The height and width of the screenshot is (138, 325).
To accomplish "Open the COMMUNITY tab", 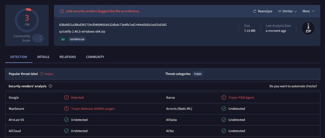I will 95,57.
